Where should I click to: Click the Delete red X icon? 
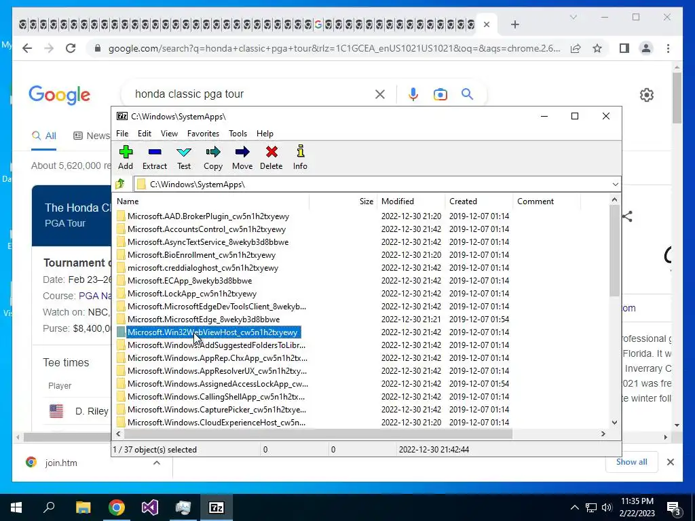(271, 157)
